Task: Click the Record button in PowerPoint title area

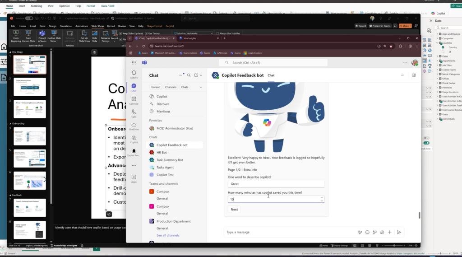Action: pyautogui.click(x=360, y=26)
